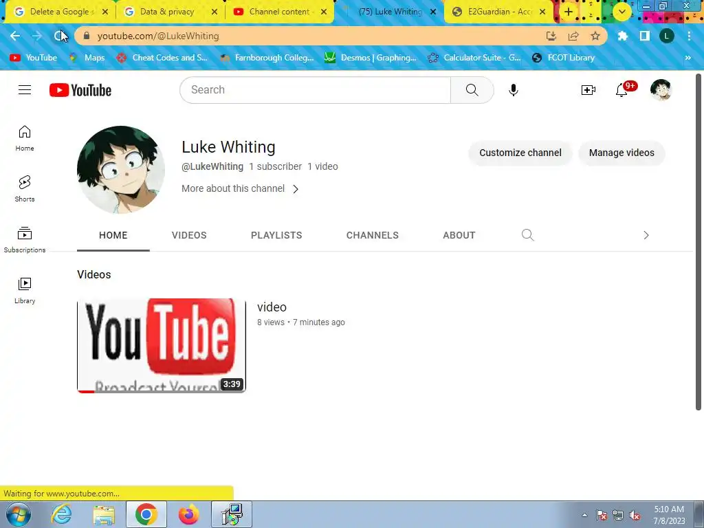The height and width of the screenshot is (528, 704).
Task: Select the CHANNELS channel tab
Action: [x=372, y=235]
